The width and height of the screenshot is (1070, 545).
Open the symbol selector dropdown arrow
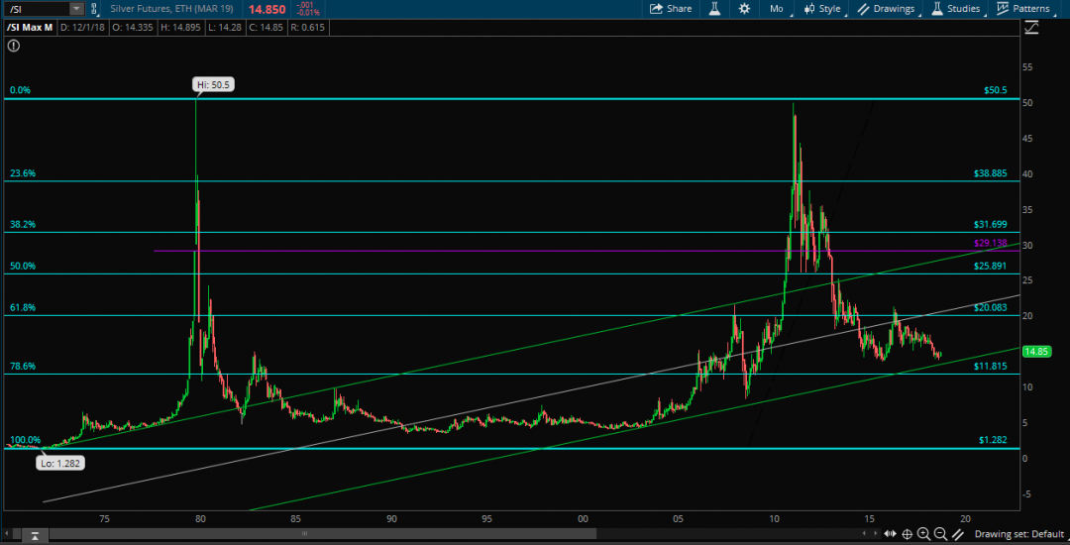pos(76,9)
